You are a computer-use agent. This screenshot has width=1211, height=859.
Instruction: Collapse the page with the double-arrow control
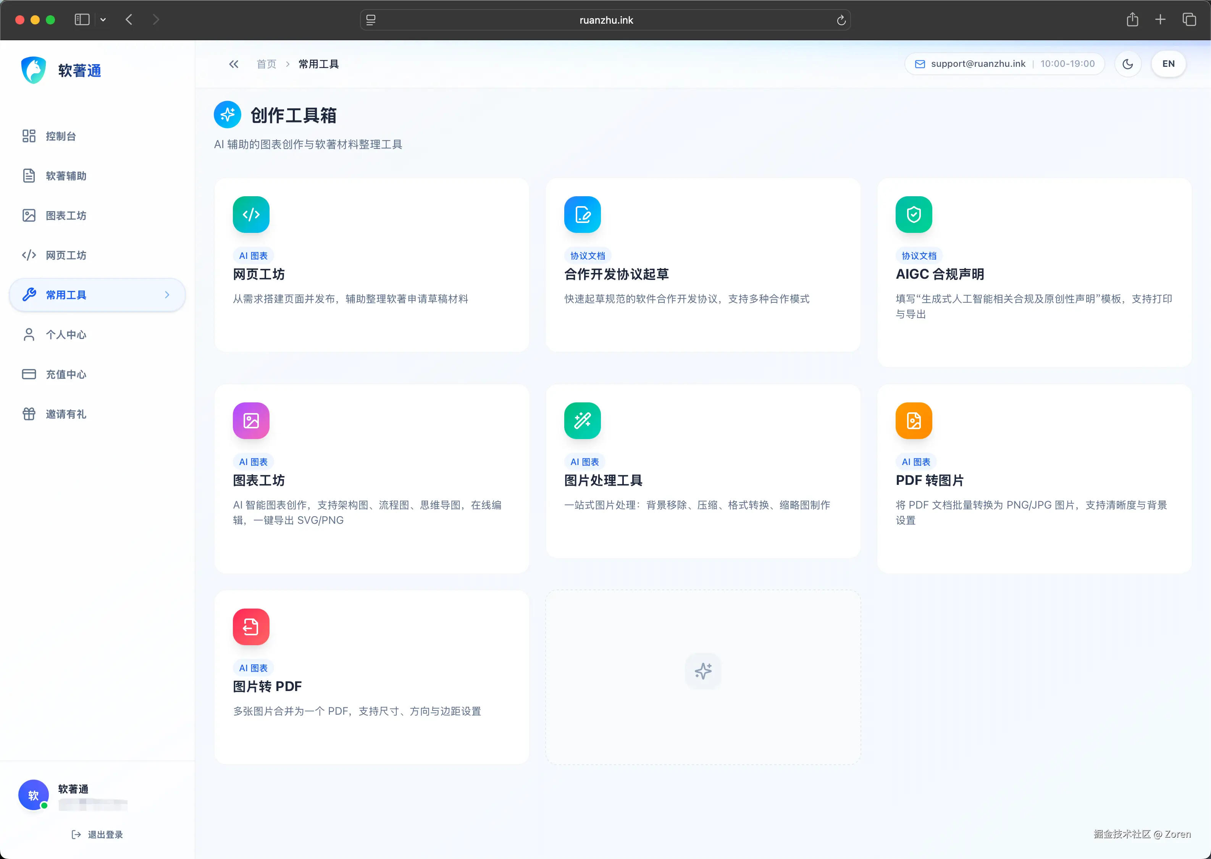point(233,63)
